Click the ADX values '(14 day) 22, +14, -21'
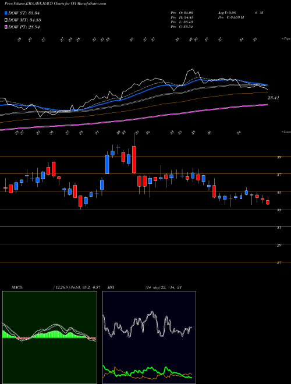This screenshot has height=384, width=291. point(164,287)
